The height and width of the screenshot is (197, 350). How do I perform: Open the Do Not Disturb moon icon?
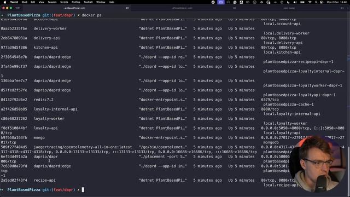point(288,2)
